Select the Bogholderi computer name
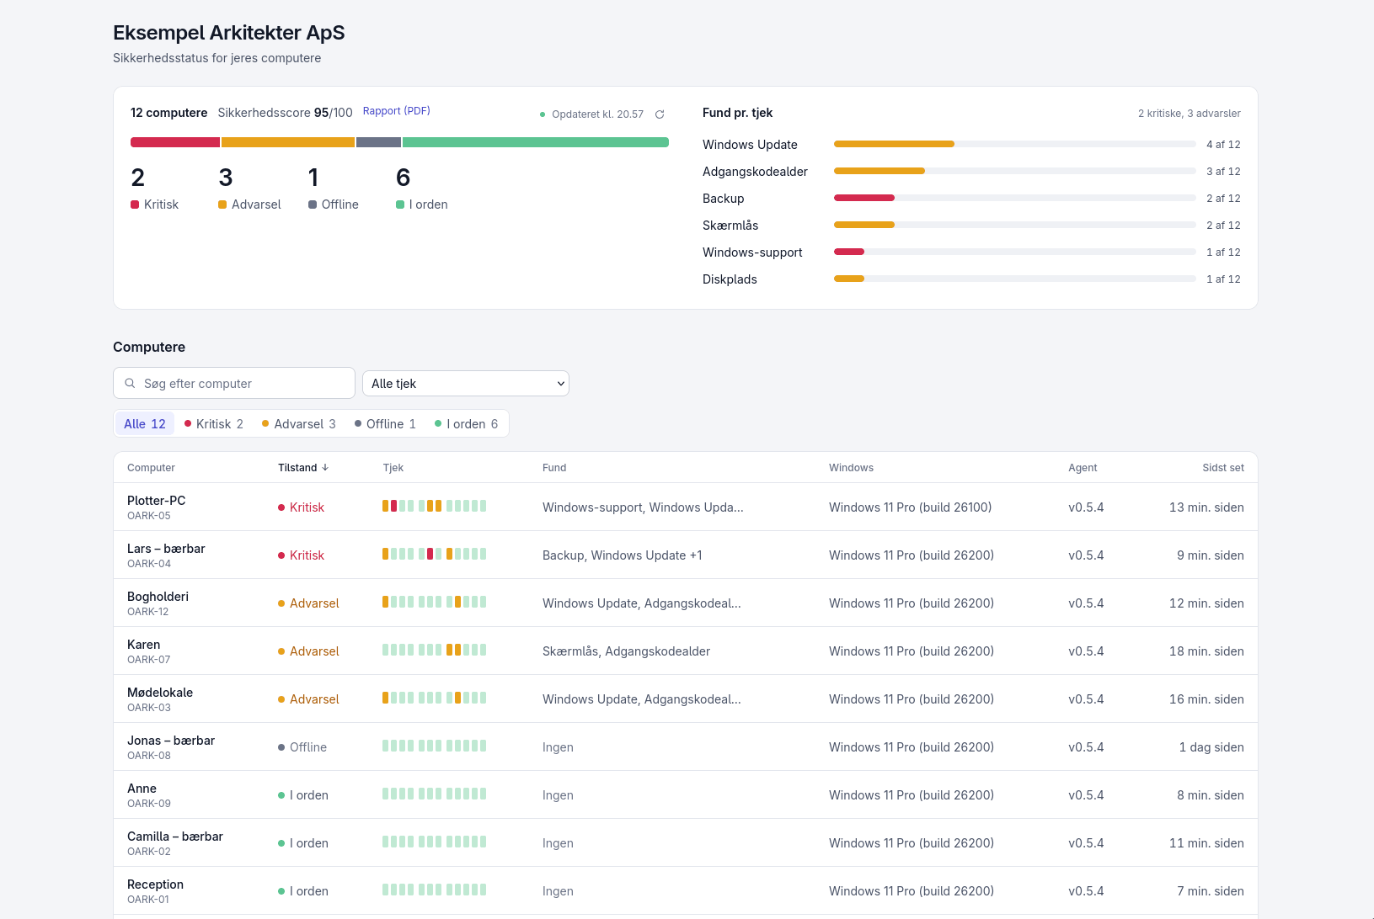 [158, 596]
